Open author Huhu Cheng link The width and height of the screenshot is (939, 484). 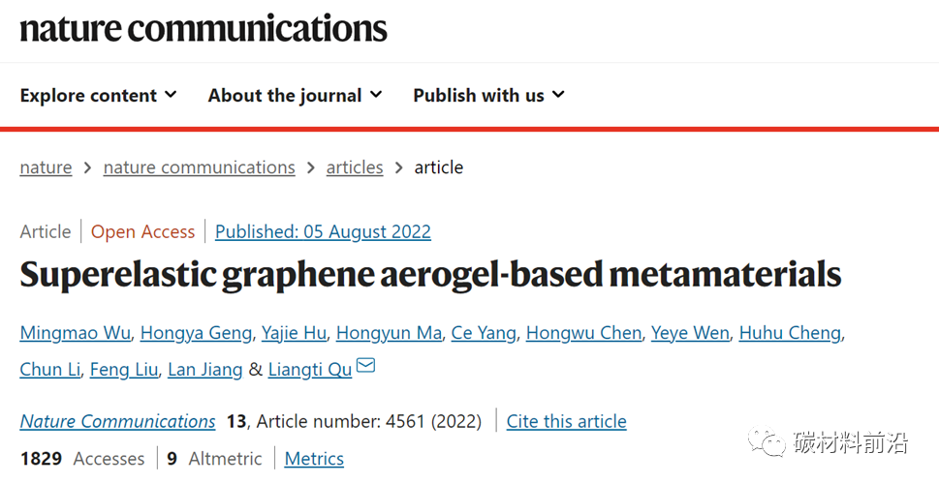(790, 333)
